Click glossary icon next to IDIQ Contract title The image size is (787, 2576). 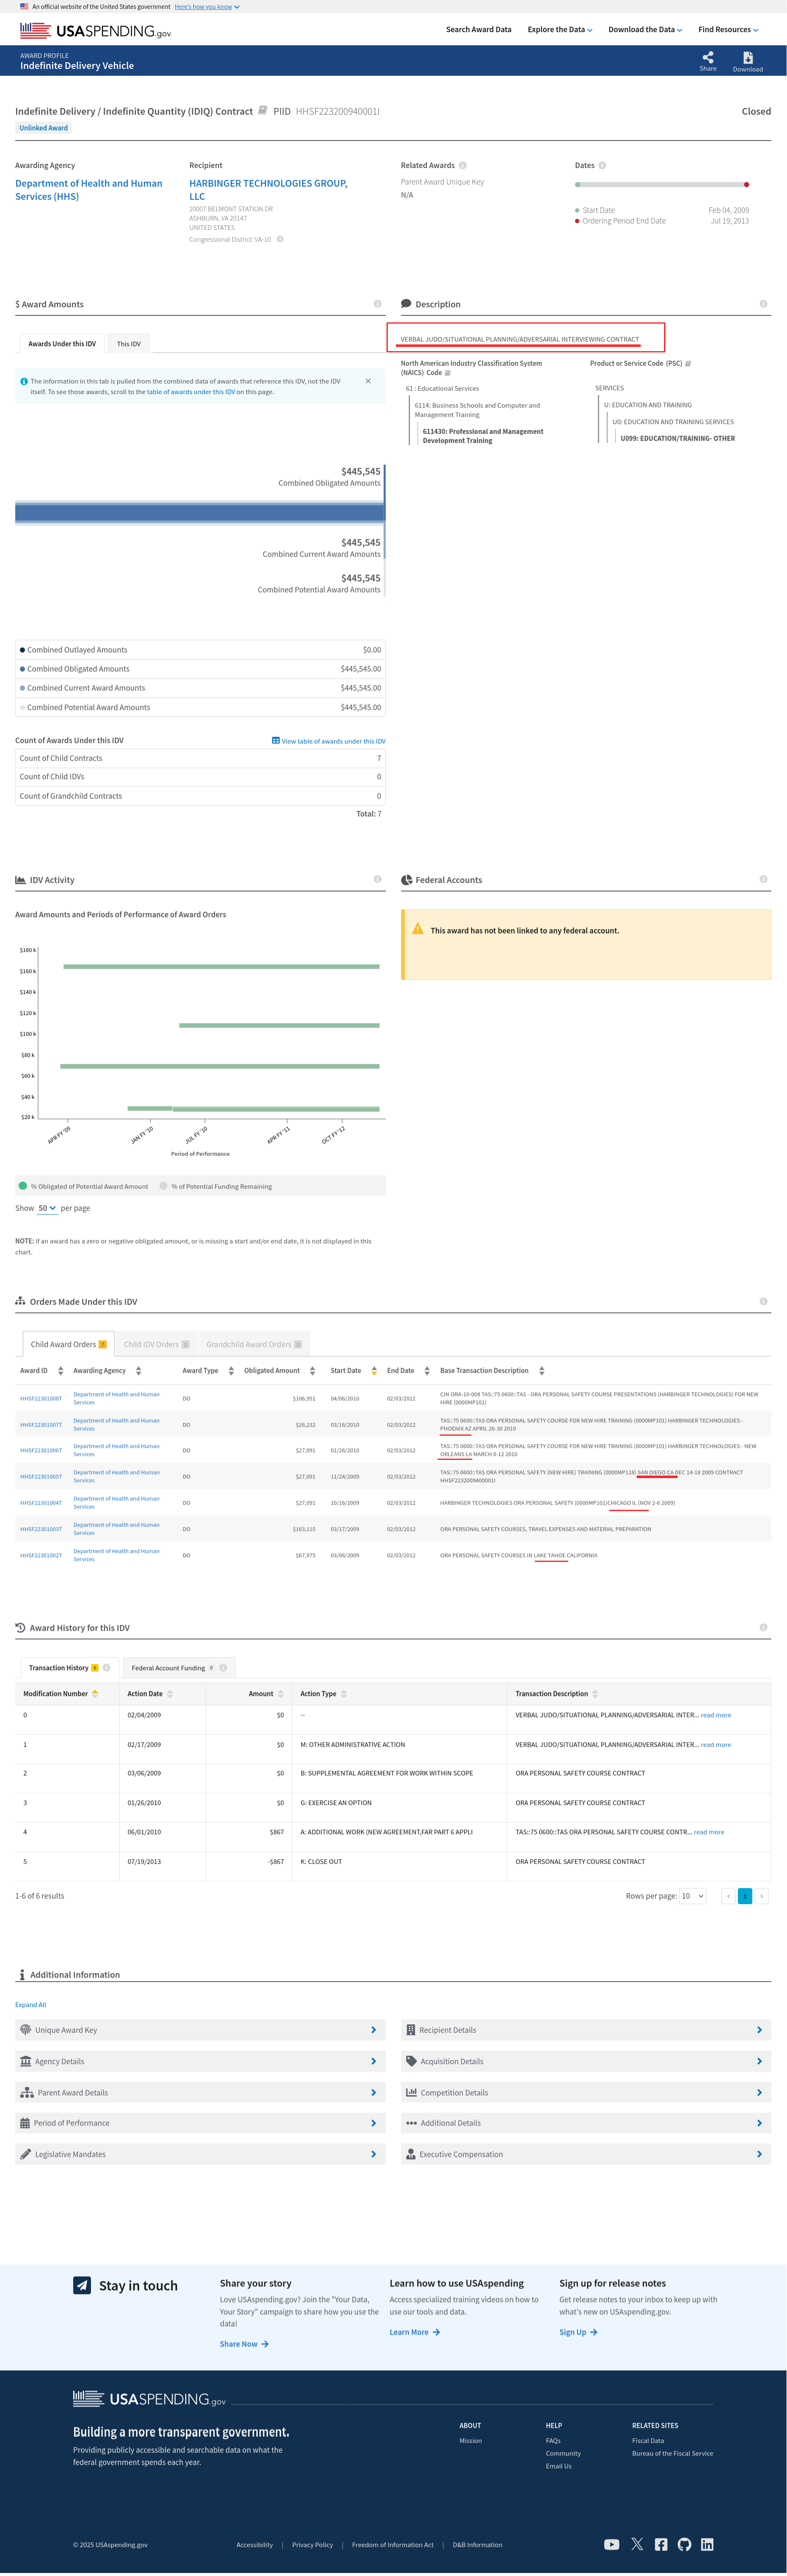click(x=263, y=111)
